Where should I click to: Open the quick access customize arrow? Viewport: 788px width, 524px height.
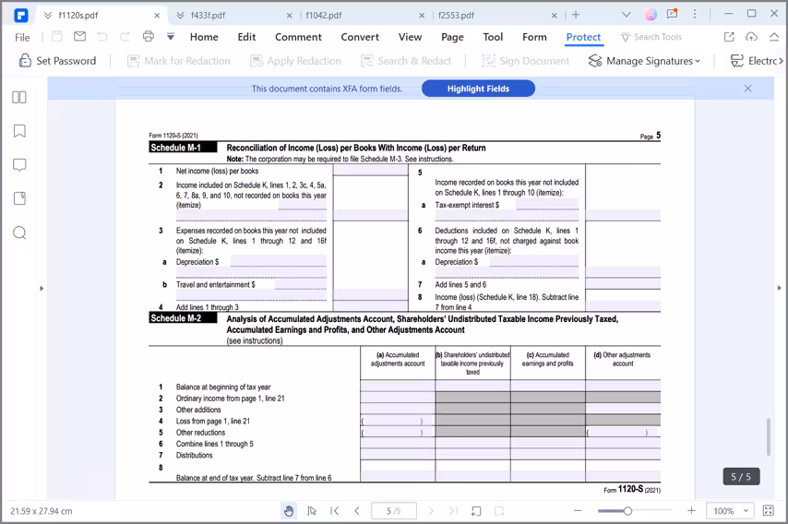[x=171, y=36]
